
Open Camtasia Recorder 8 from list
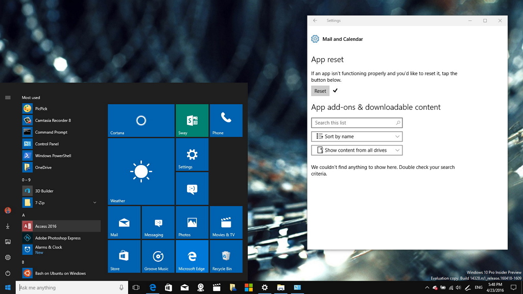[61, 120]
